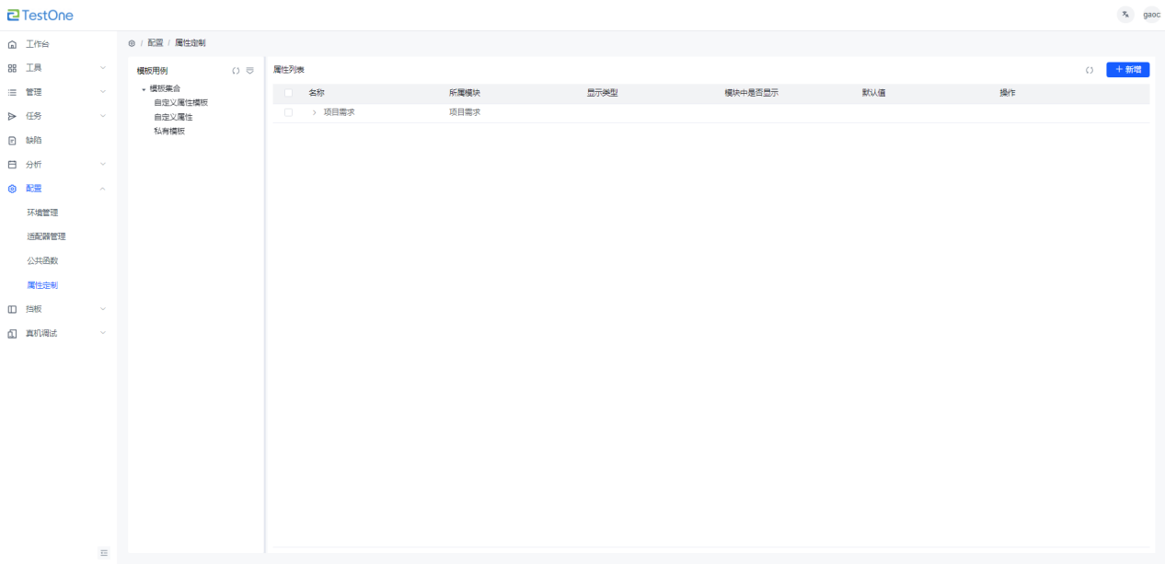
Task: Tick the select-all checkbox in table header
Action: pyautogui.click(x=289, y=93)
